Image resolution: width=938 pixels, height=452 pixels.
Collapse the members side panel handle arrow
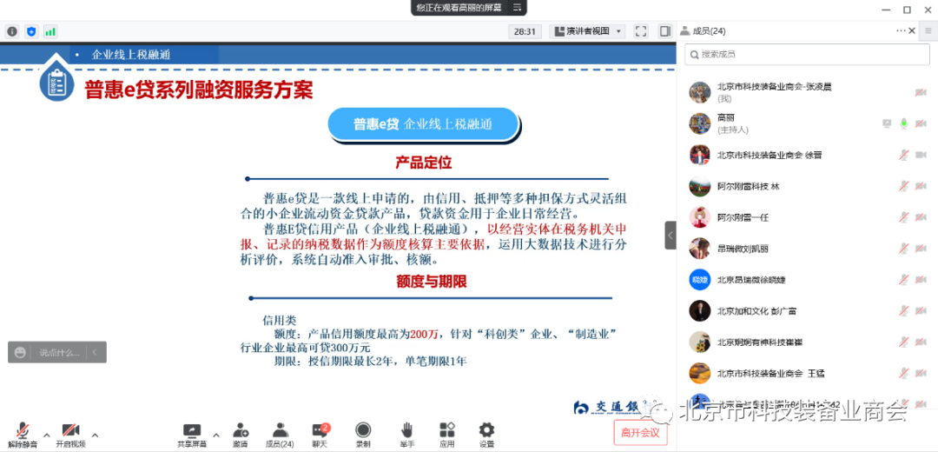click(670, 236)
